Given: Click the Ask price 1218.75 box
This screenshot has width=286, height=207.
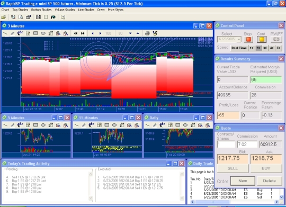Looking at the screenshot, I should click(266, 159).
